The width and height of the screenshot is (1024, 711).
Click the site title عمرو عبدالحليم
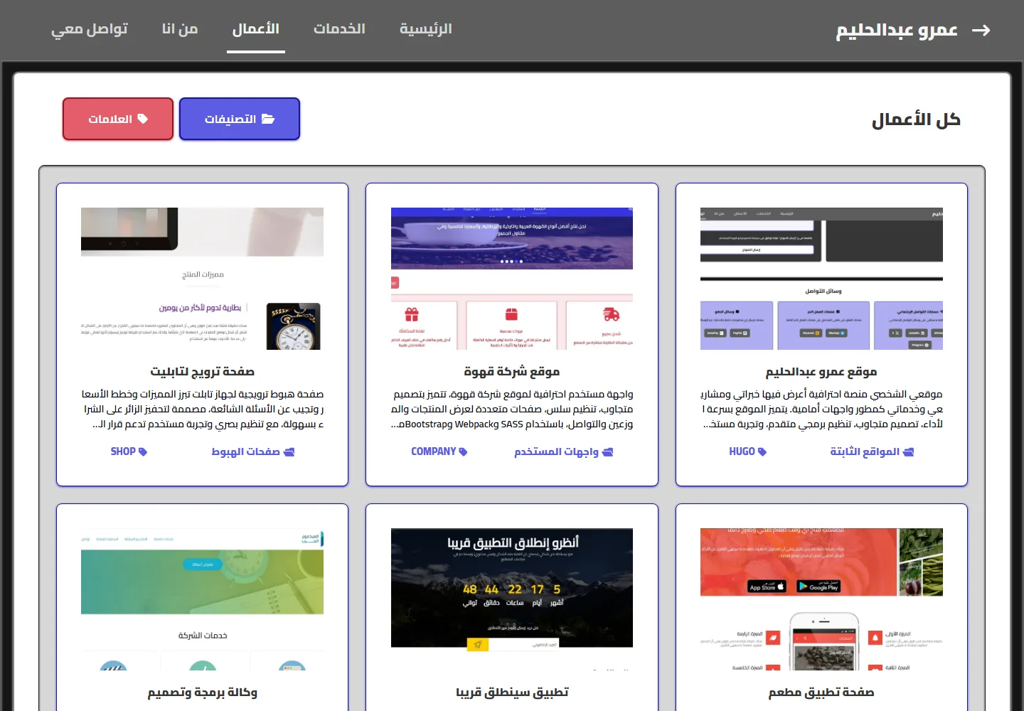897,30
